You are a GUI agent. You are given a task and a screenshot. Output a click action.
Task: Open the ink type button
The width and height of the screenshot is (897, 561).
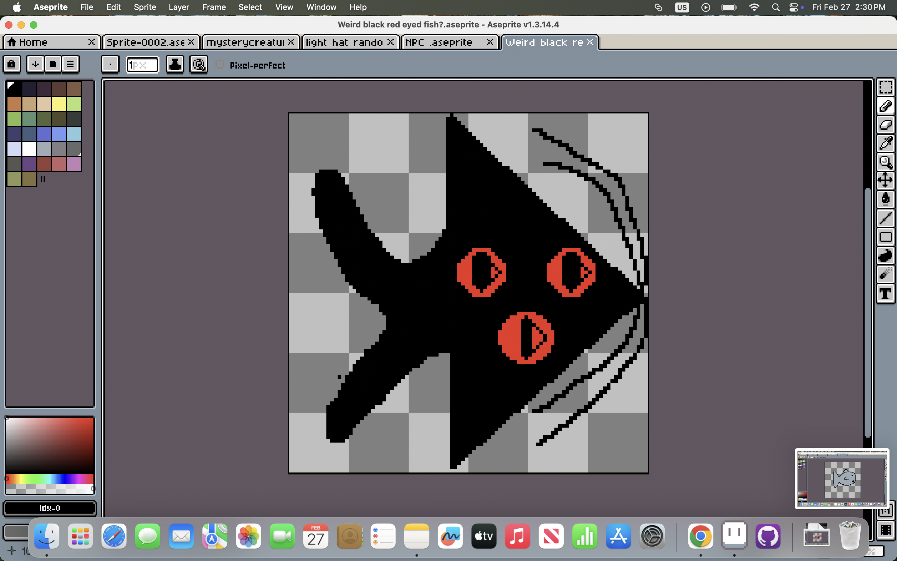175,65
